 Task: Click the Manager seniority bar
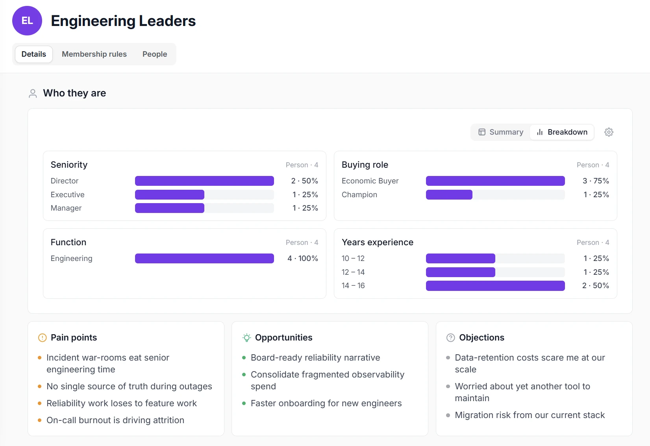(204, 208)
